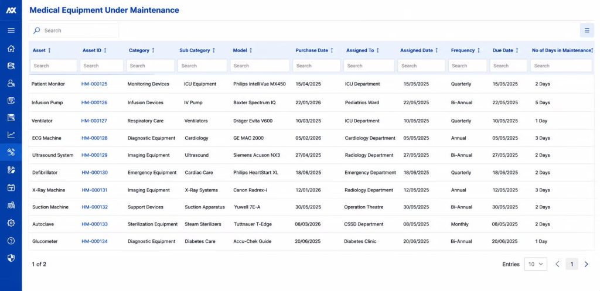The image size is (600, 291).
Task: Focus the main Search field above the table
Action: [x=74, y=30]
